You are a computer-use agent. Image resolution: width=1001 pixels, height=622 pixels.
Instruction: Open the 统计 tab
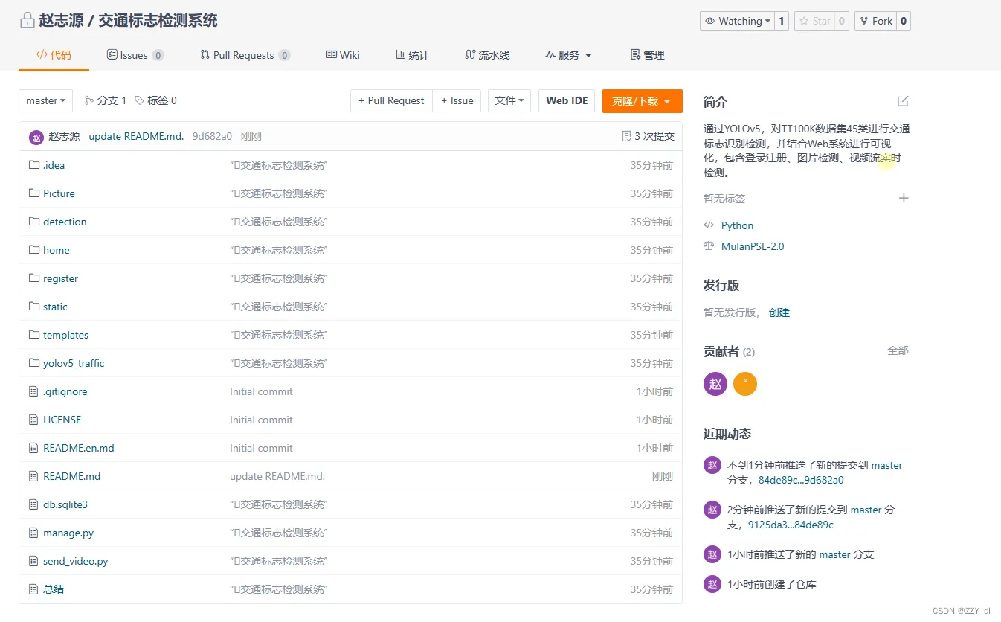(x=412, y=55)
